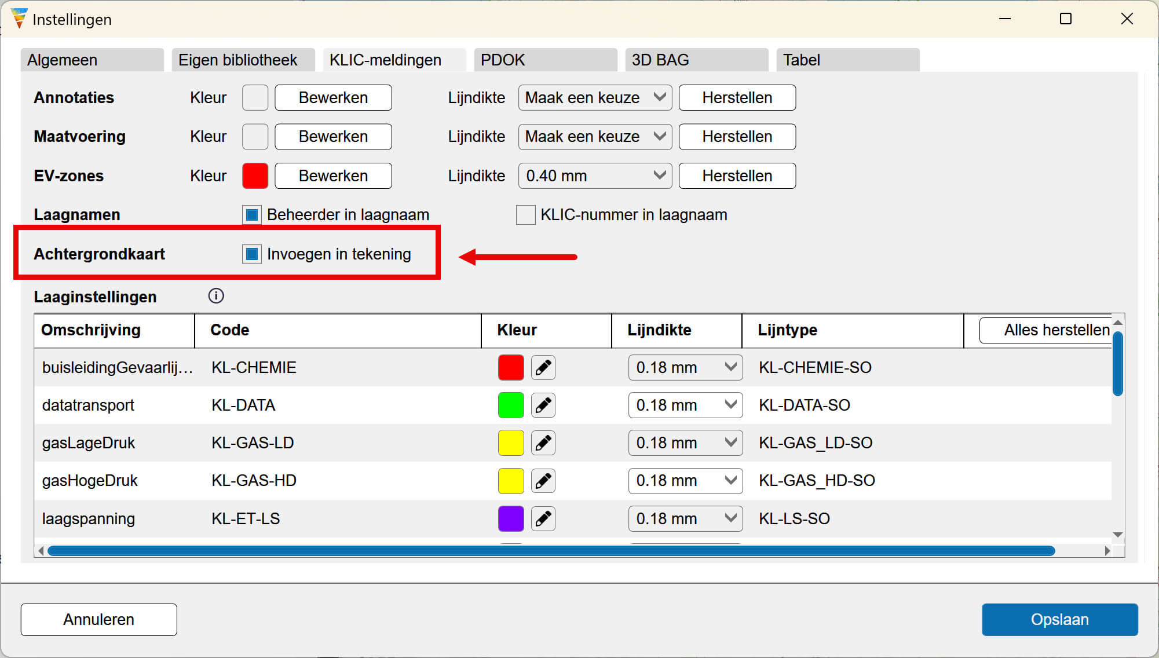The width and height of the screenshot is (1159, 658).
Task: Switch to the PDOK tab
Action: [x=544, y=60]
